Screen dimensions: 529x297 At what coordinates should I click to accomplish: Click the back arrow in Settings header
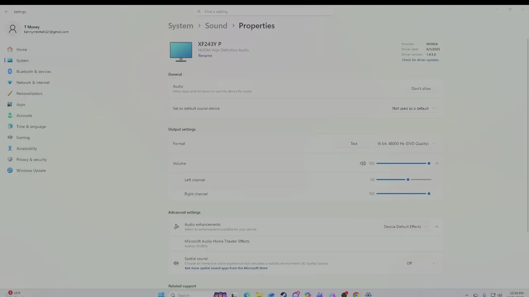[6, 12]
